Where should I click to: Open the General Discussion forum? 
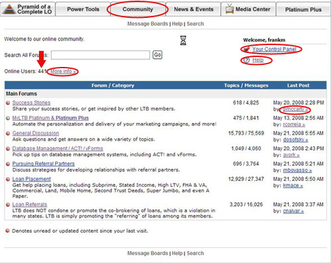coord(36,133)
